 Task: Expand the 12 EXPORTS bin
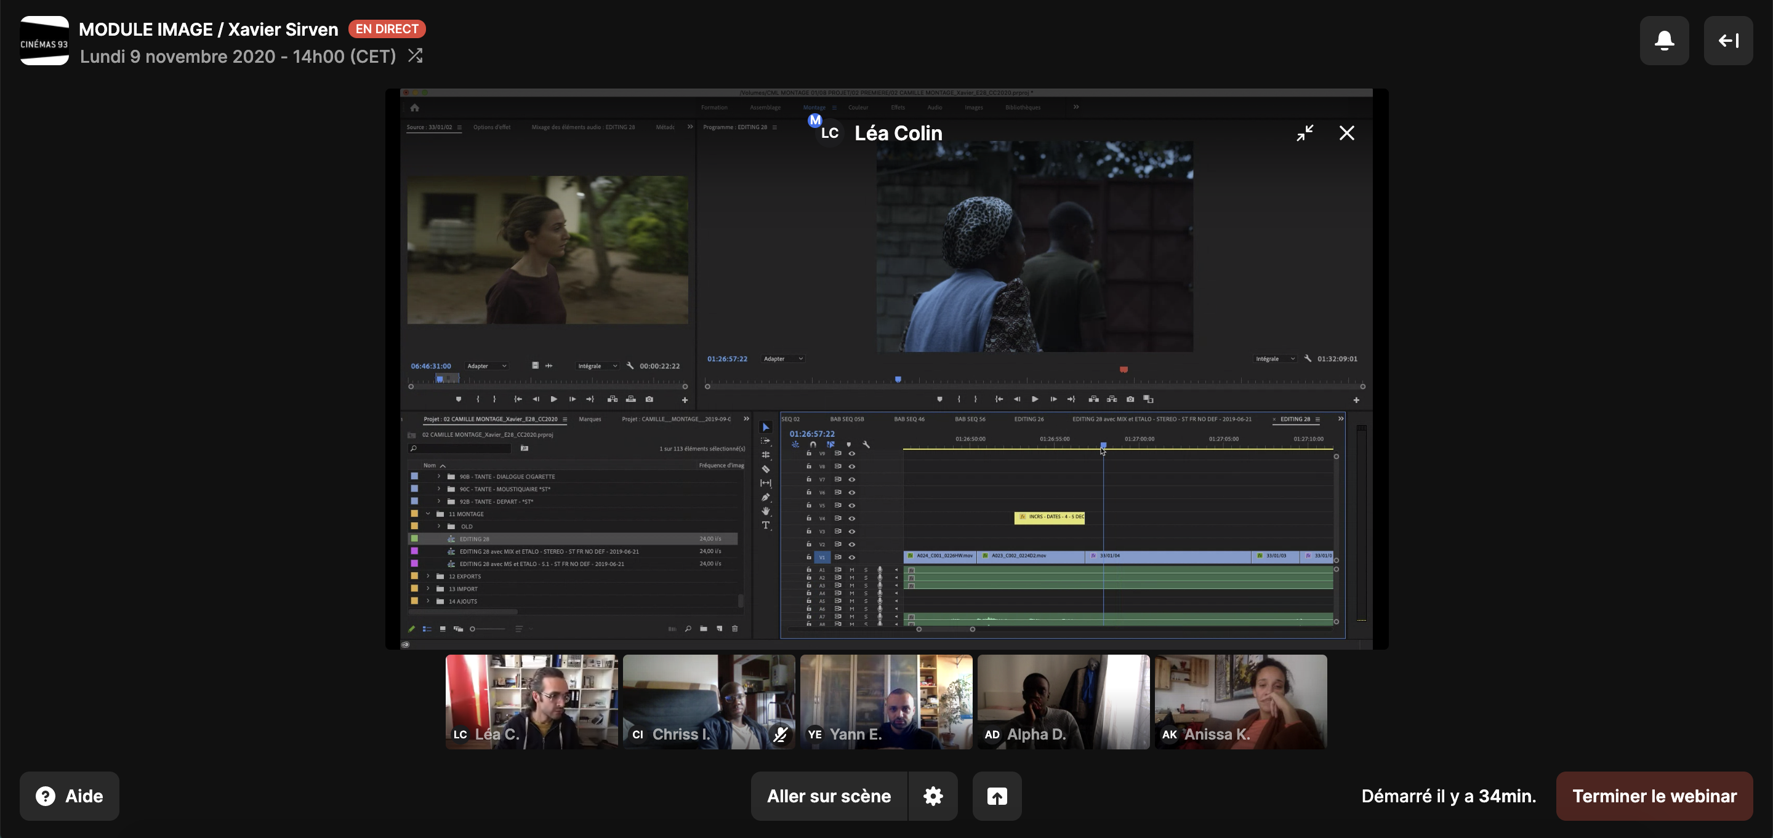[427, 577]
